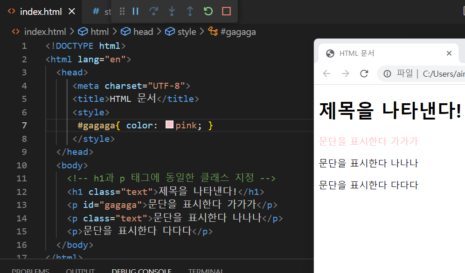Close the index.html editor tab
465x273 pixels.
click(71, 11)
